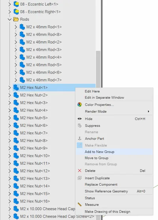
Task: Click the Suppress icon in context menu
Action: (79, 126)
